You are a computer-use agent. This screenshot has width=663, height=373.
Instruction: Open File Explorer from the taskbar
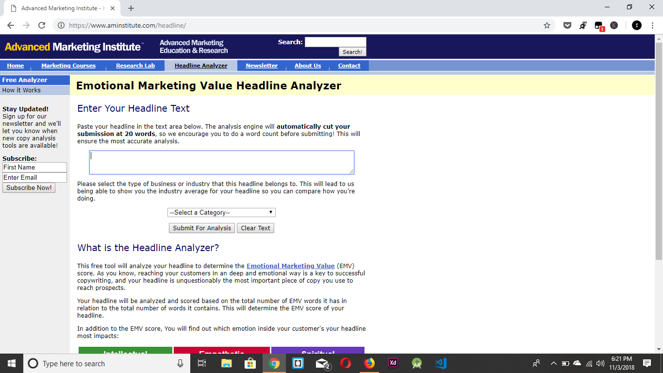(x=227, y=363)
